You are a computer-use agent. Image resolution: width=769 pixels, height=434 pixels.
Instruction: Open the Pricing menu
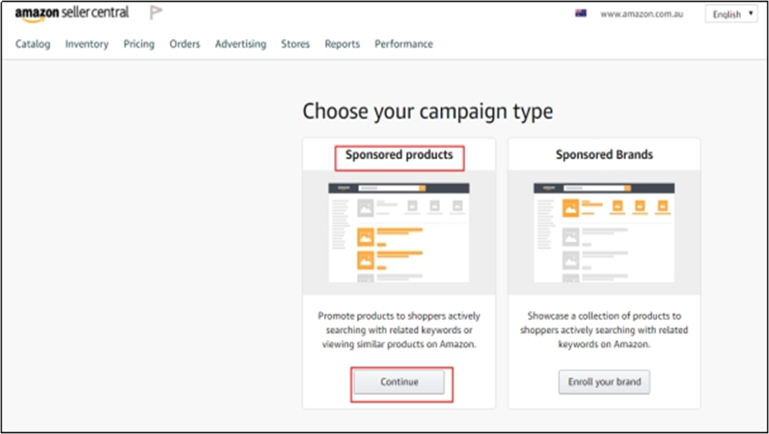point(139,44)
